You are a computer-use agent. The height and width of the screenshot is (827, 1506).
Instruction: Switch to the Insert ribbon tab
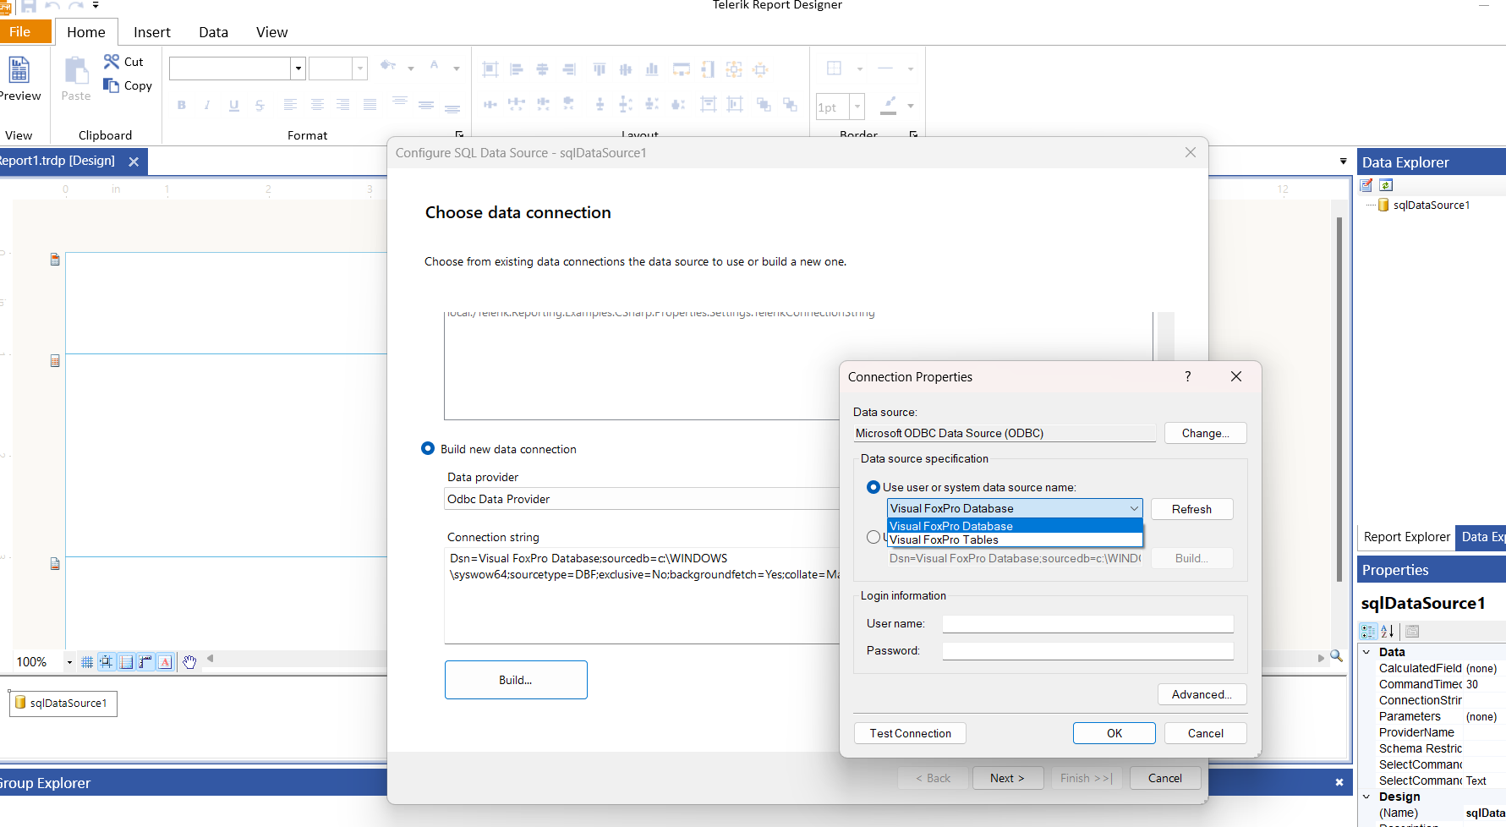[151, 32]
